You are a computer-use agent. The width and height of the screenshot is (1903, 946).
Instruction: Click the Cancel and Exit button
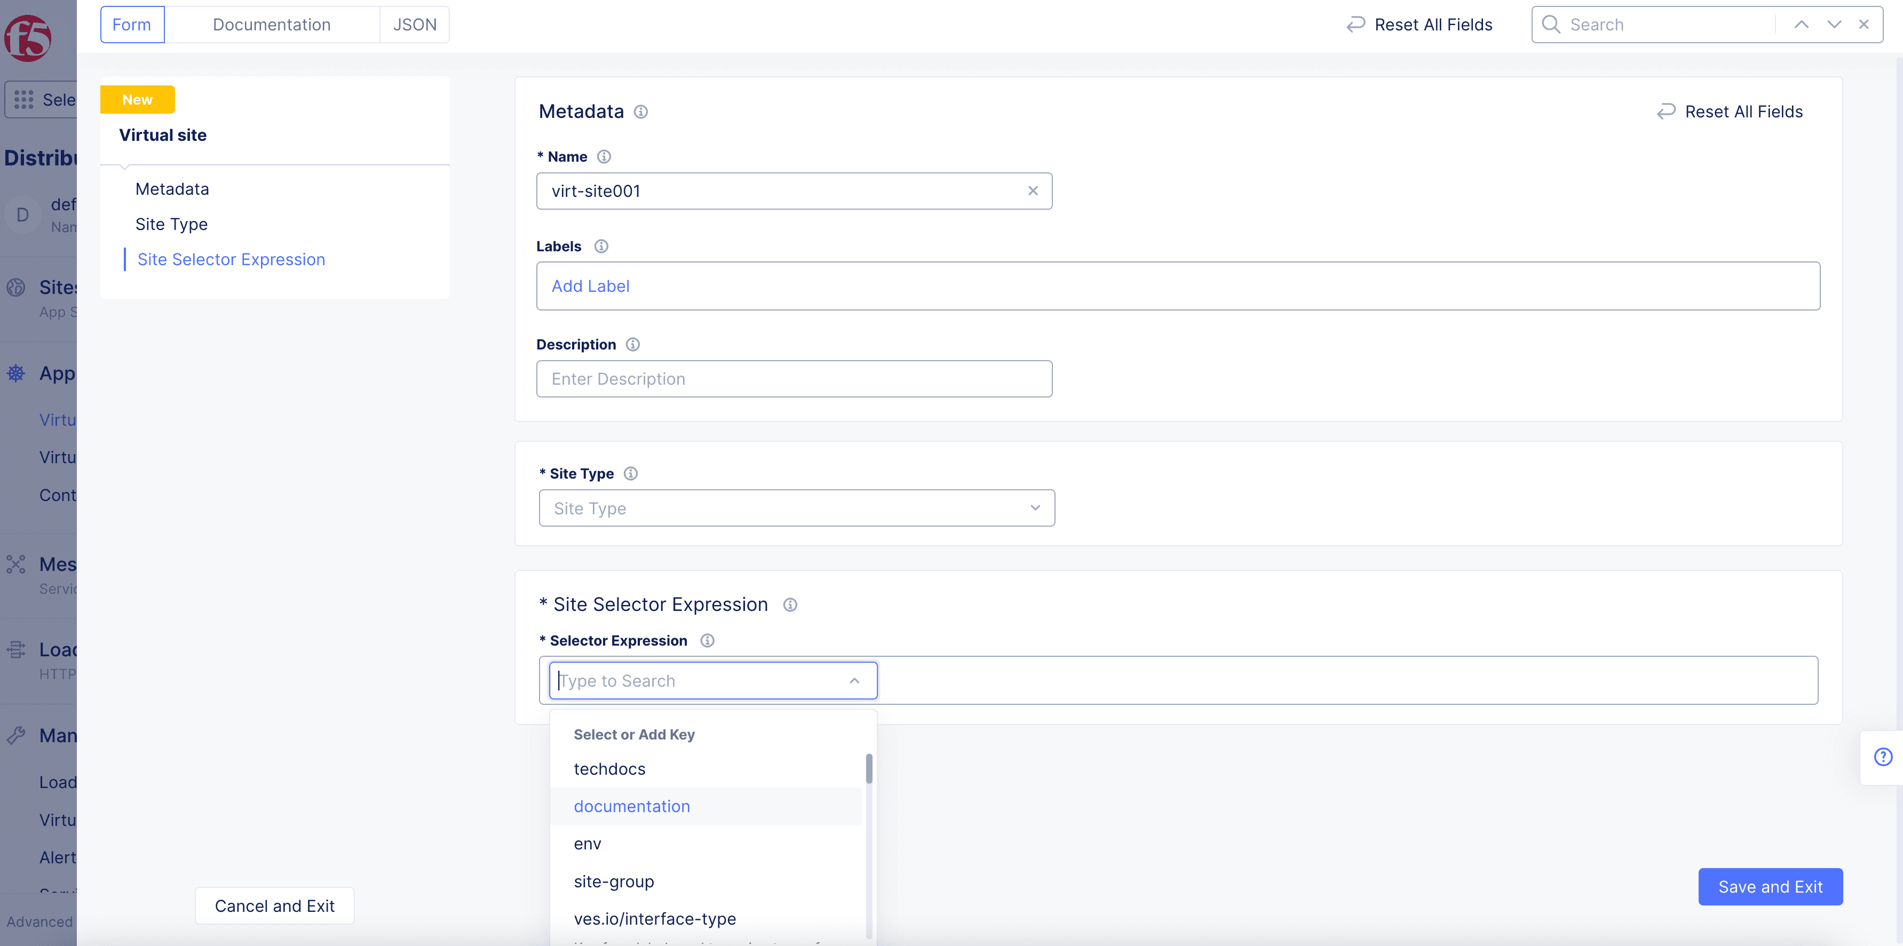[274, 905]
